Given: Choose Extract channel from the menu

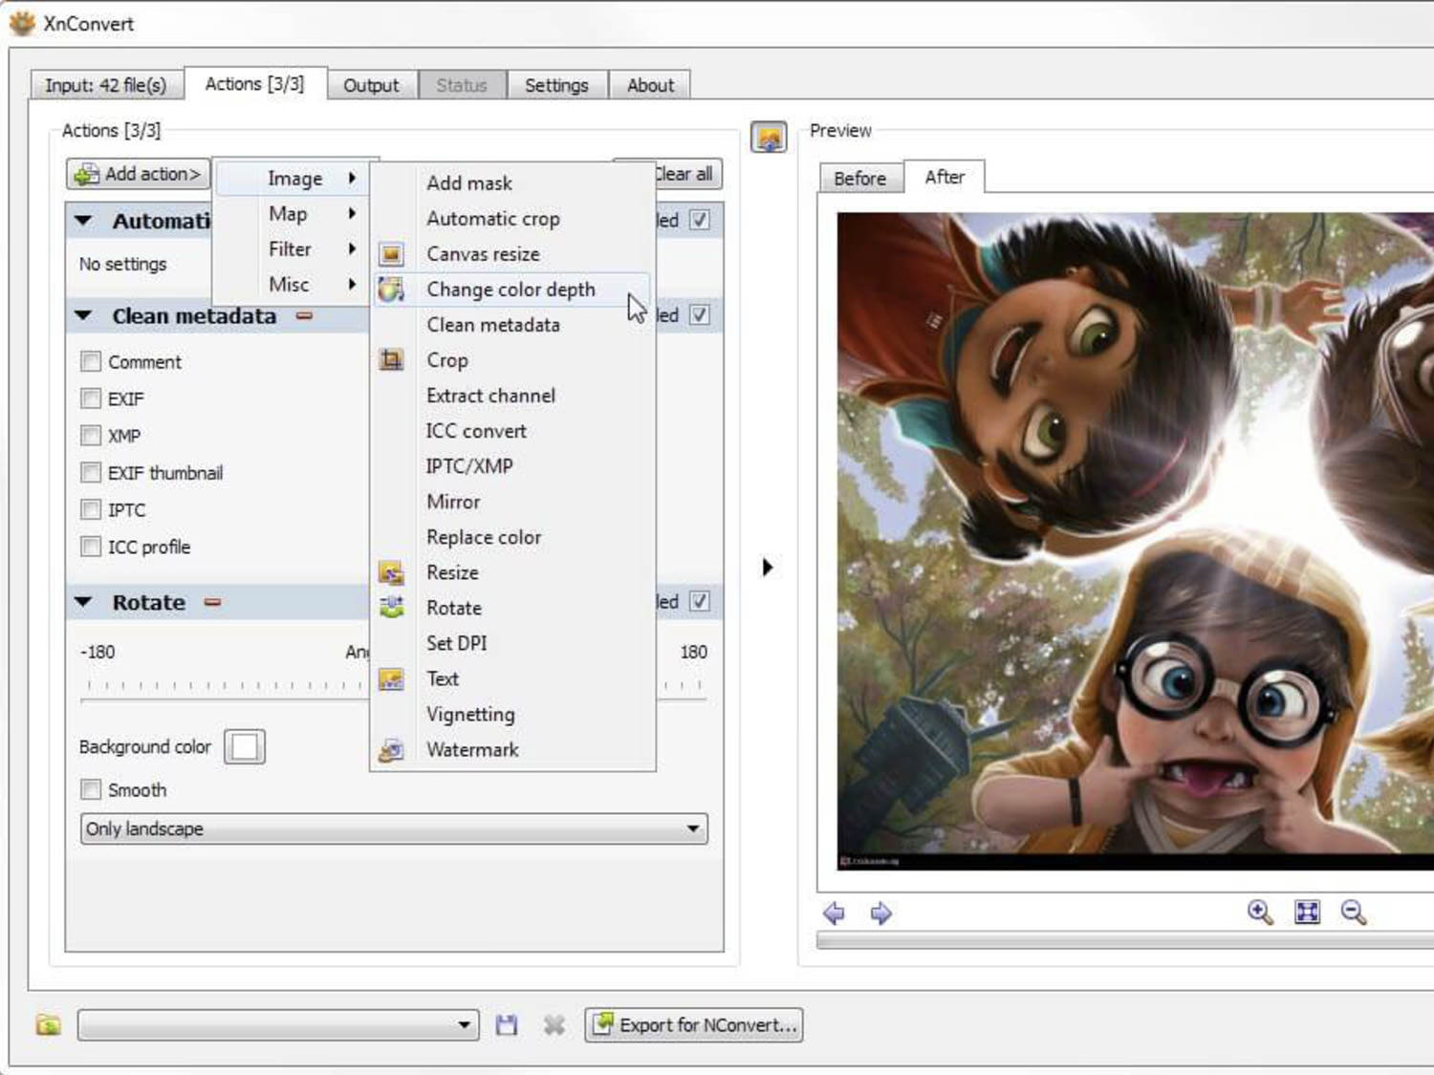Looking at the screenshot, I should [x=512, y=396].
